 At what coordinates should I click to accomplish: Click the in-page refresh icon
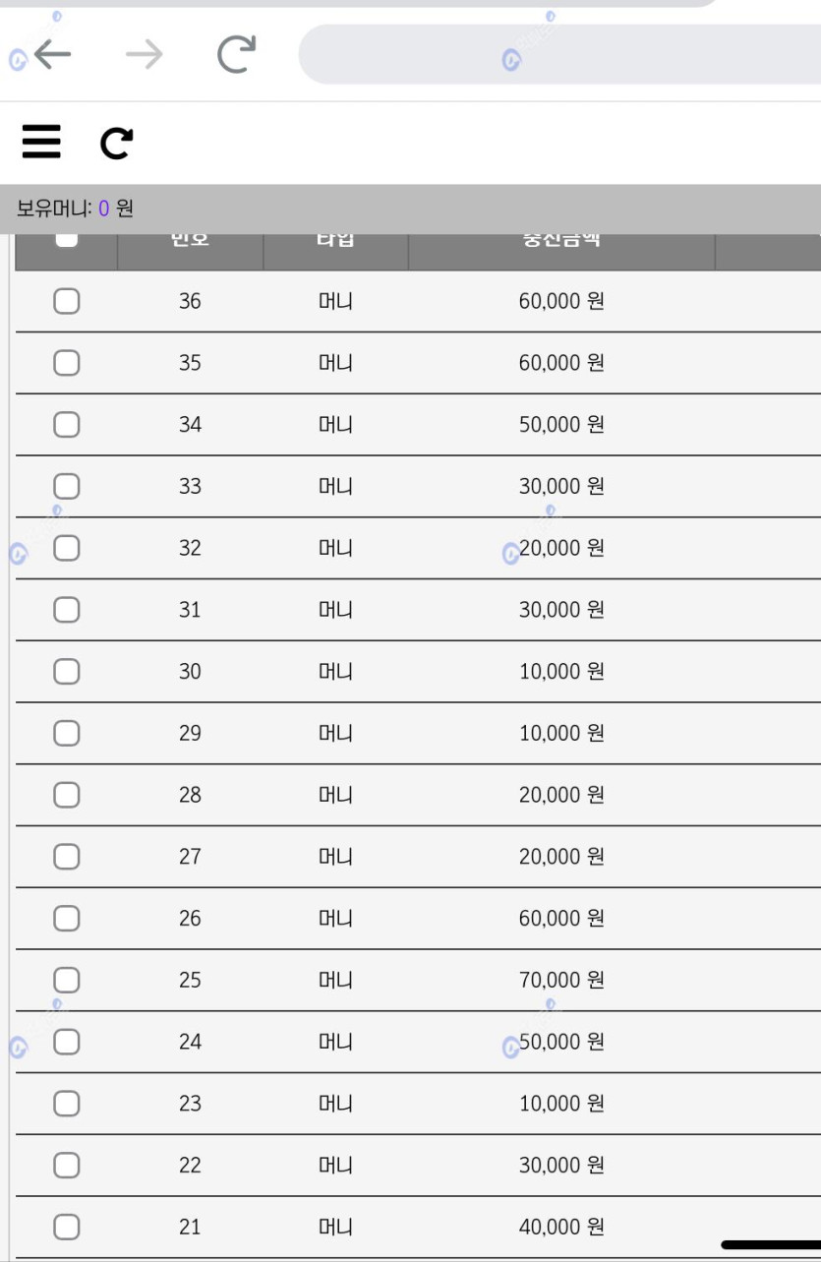point(117,144)
